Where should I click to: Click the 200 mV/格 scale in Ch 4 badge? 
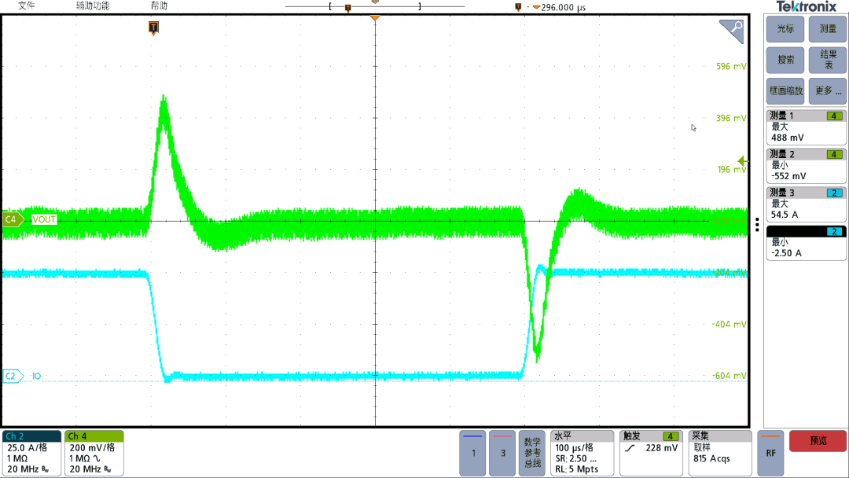tap(92, 447)
